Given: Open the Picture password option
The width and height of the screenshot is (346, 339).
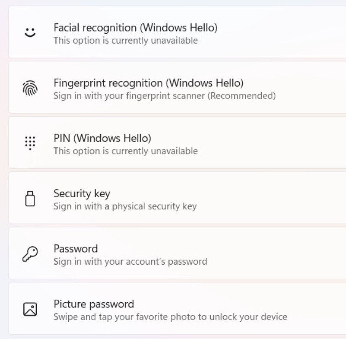Looking at the screenshot, I should click(x=173, y=309).
